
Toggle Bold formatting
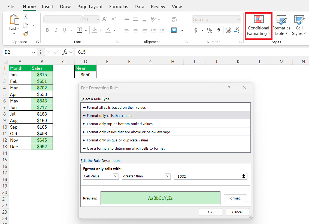coord(47,30)
